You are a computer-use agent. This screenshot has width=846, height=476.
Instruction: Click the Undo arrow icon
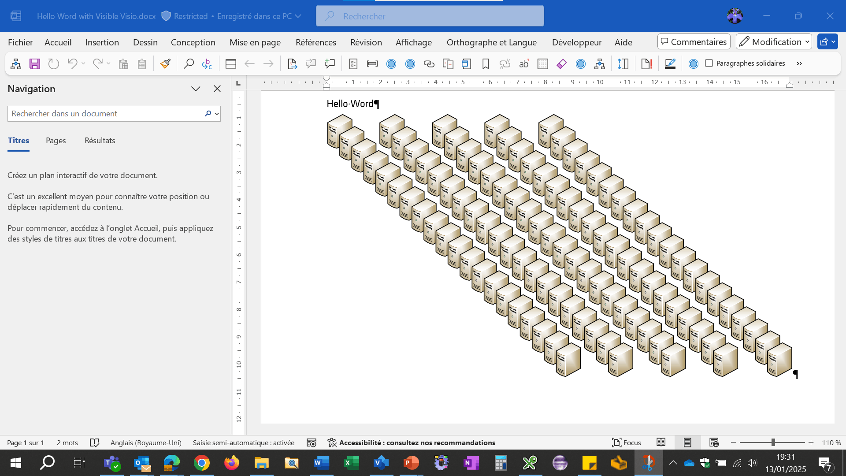[72, 64]
